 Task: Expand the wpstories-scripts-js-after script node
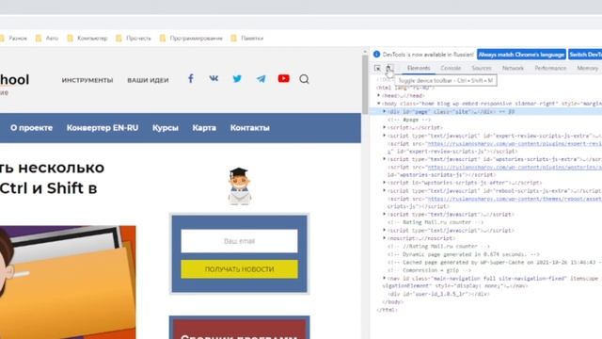pyautogui.click(x=385, y=183)
